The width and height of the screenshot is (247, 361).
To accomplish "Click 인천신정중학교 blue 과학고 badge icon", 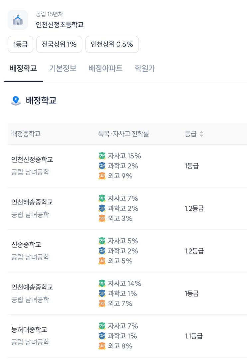I will click(102, 166).
